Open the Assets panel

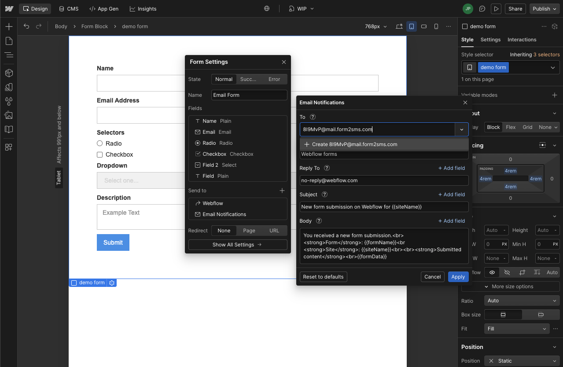click(9, 115)
